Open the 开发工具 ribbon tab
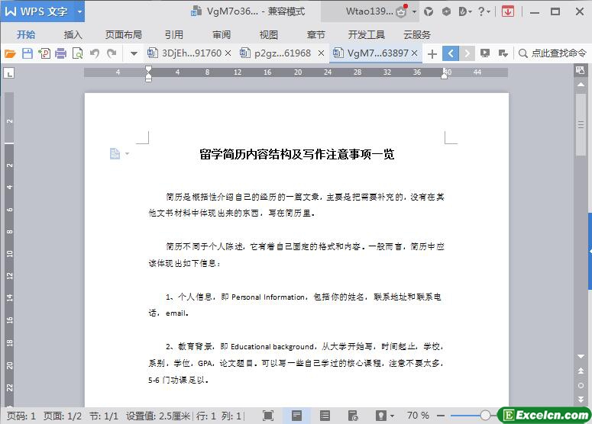This screenshot has height=424, width=592. pos(366,35)
